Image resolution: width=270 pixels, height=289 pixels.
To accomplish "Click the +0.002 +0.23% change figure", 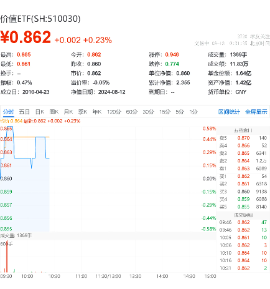I will (83, 40).
